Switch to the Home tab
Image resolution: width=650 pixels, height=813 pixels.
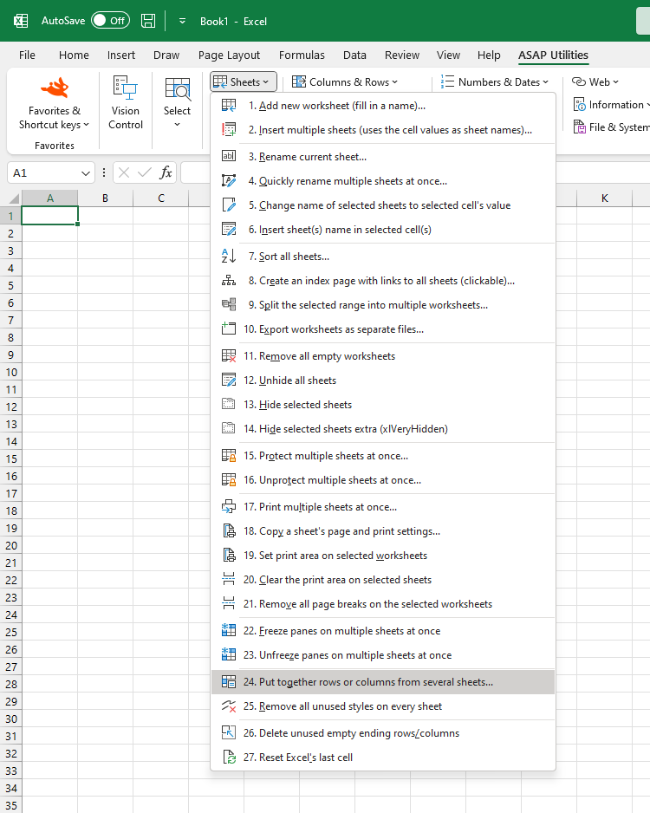point(74,55)
